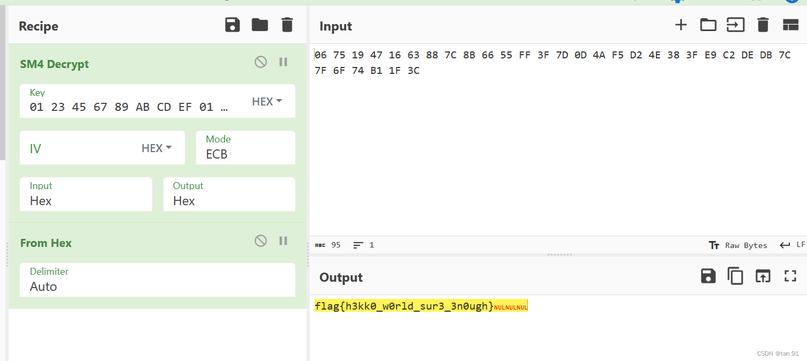Copy raw output to clipboard
The image size is (807, 361).
pyautogui.click(x=735, y=276)
